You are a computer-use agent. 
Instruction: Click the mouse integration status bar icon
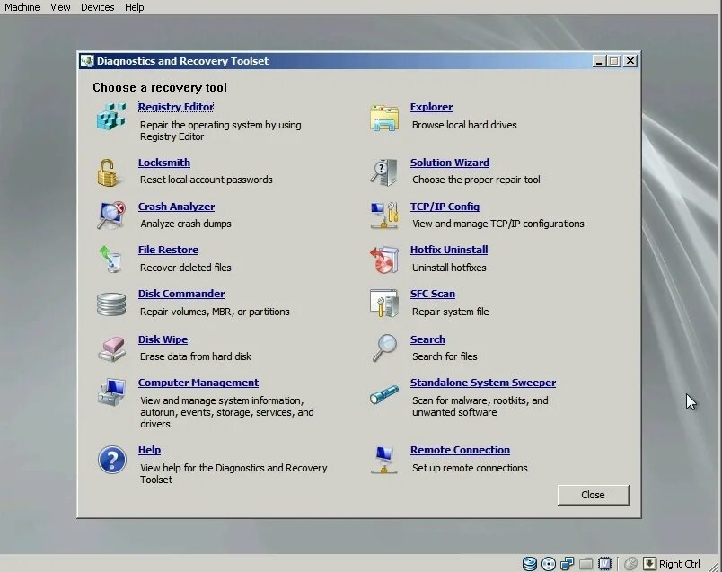[x=630, y=563]
